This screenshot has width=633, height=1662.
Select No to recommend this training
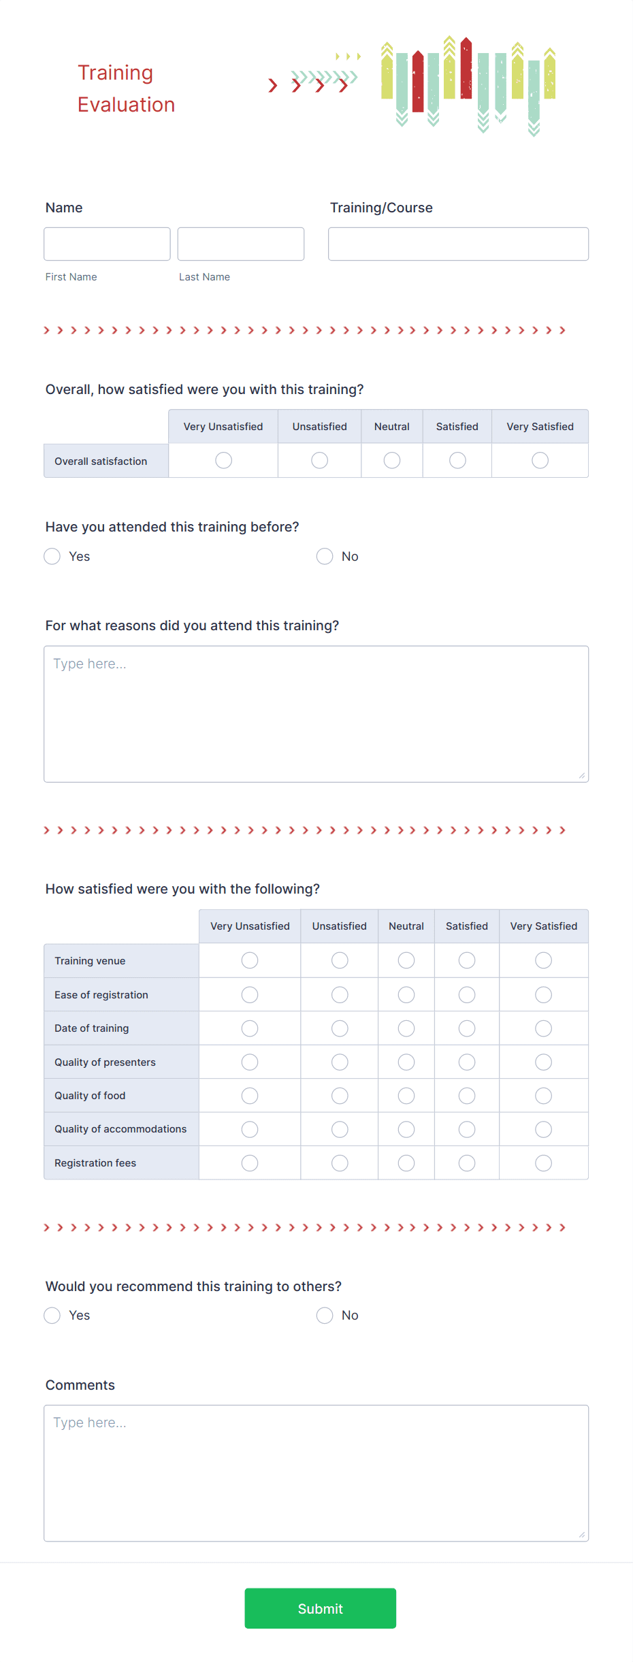tap(325, 1316)
